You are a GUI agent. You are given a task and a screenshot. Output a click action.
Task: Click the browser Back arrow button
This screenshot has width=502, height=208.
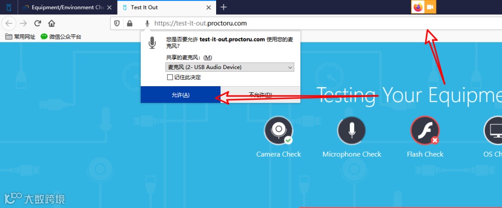pyautogui.click(x=9, y=23)
